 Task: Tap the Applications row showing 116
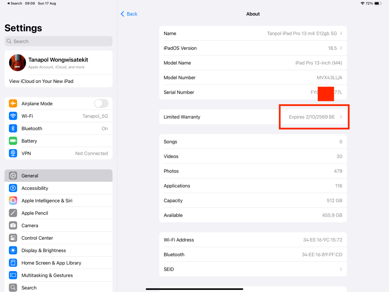pyautogui.click(x=253, y=186)
